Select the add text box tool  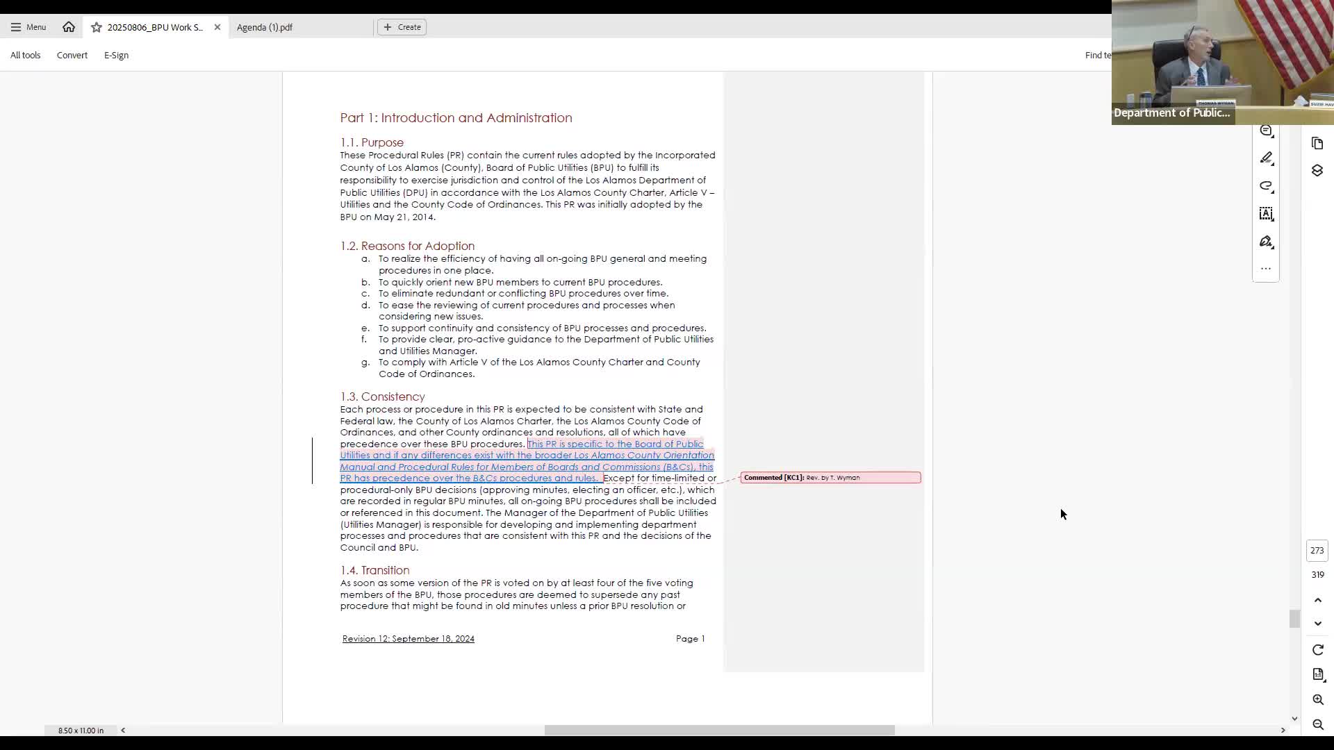click(1266, 214)
